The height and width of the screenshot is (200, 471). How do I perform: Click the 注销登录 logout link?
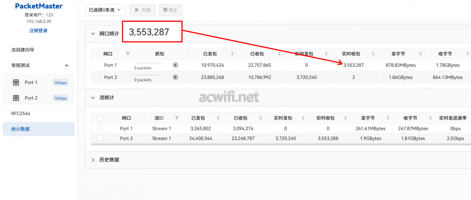pos(38,30)
